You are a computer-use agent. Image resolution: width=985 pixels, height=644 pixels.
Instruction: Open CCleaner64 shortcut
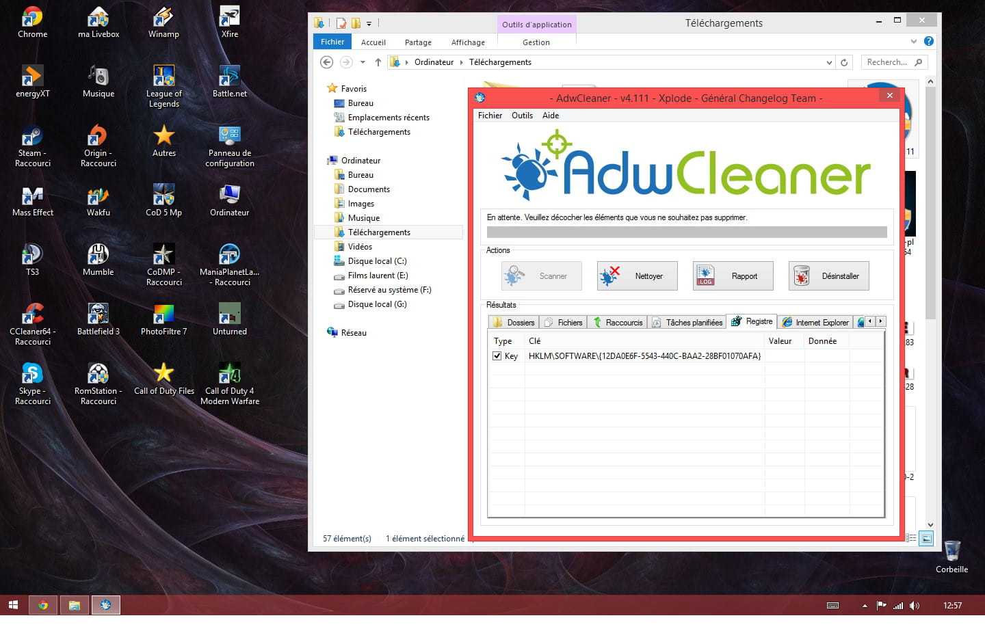32,324
